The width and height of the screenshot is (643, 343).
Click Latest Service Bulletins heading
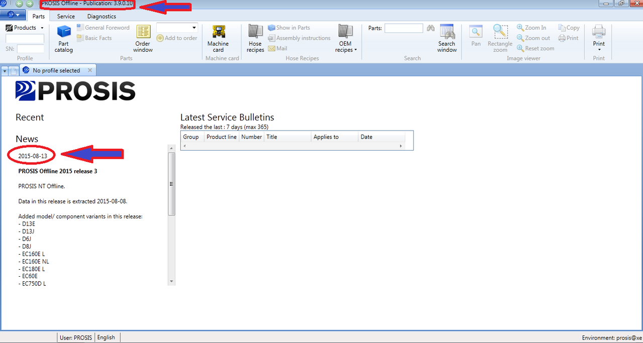(227, 118)
